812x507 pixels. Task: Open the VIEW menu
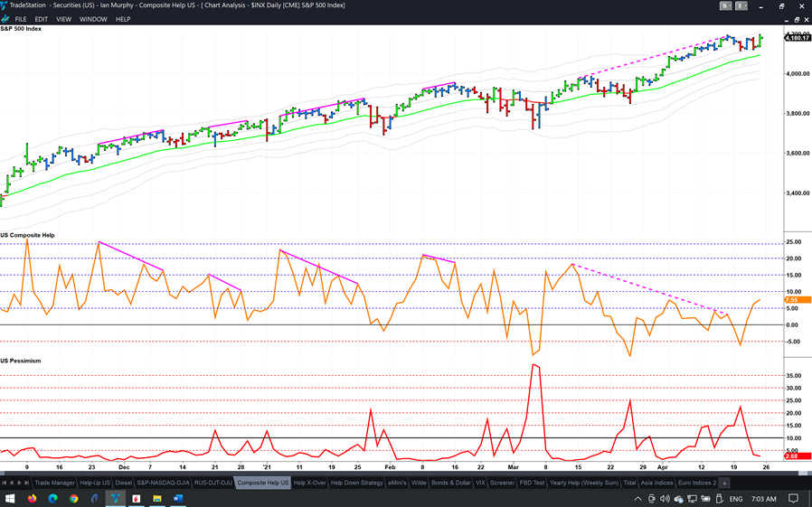[x=63, y=19]
